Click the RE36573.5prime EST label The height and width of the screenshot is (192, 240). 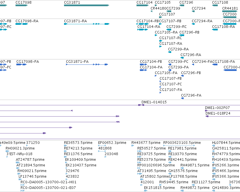[78, 143]
